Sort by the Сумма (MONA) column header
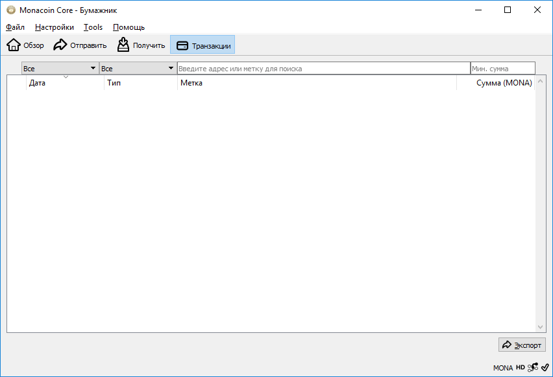 495,83
